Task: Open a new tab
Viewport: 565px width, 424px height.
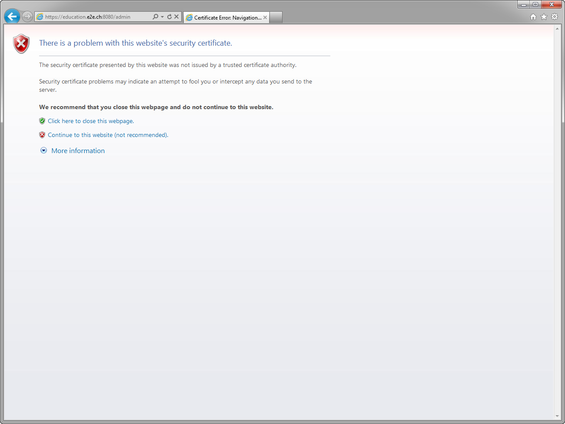Action: [276, 17]
